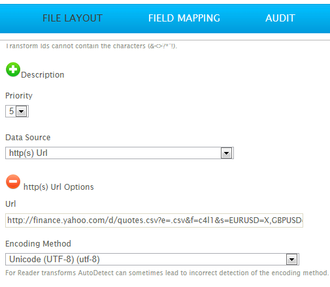Open the FIELD MAPPING tab
The width and height of the screenshot is (330, 287).
tap(184, 18)
